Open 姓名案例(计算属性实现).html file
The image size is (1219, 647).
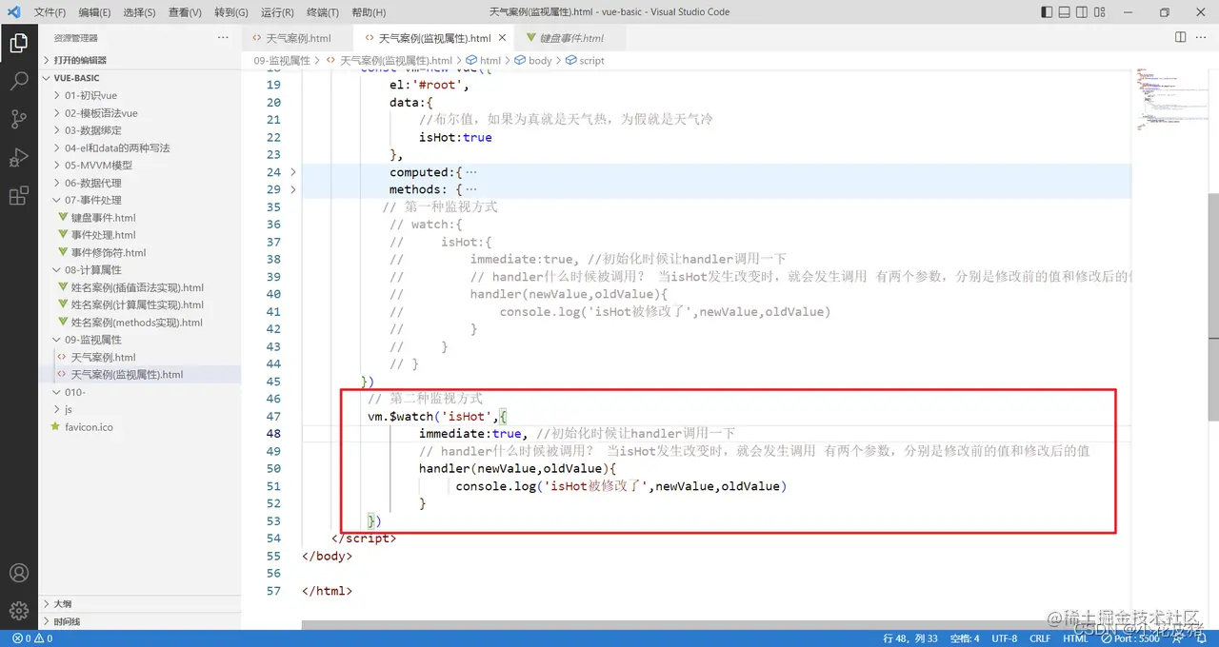pos(139,304)
